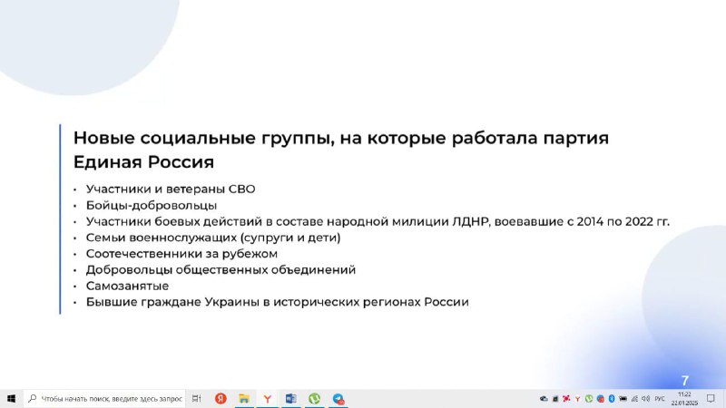Open Telegram from the taskbar
The height and width of the screenshot is (408, 726).
[x=338, y=398]
